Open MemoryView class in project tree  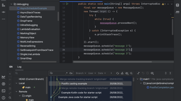coord(27,38)
